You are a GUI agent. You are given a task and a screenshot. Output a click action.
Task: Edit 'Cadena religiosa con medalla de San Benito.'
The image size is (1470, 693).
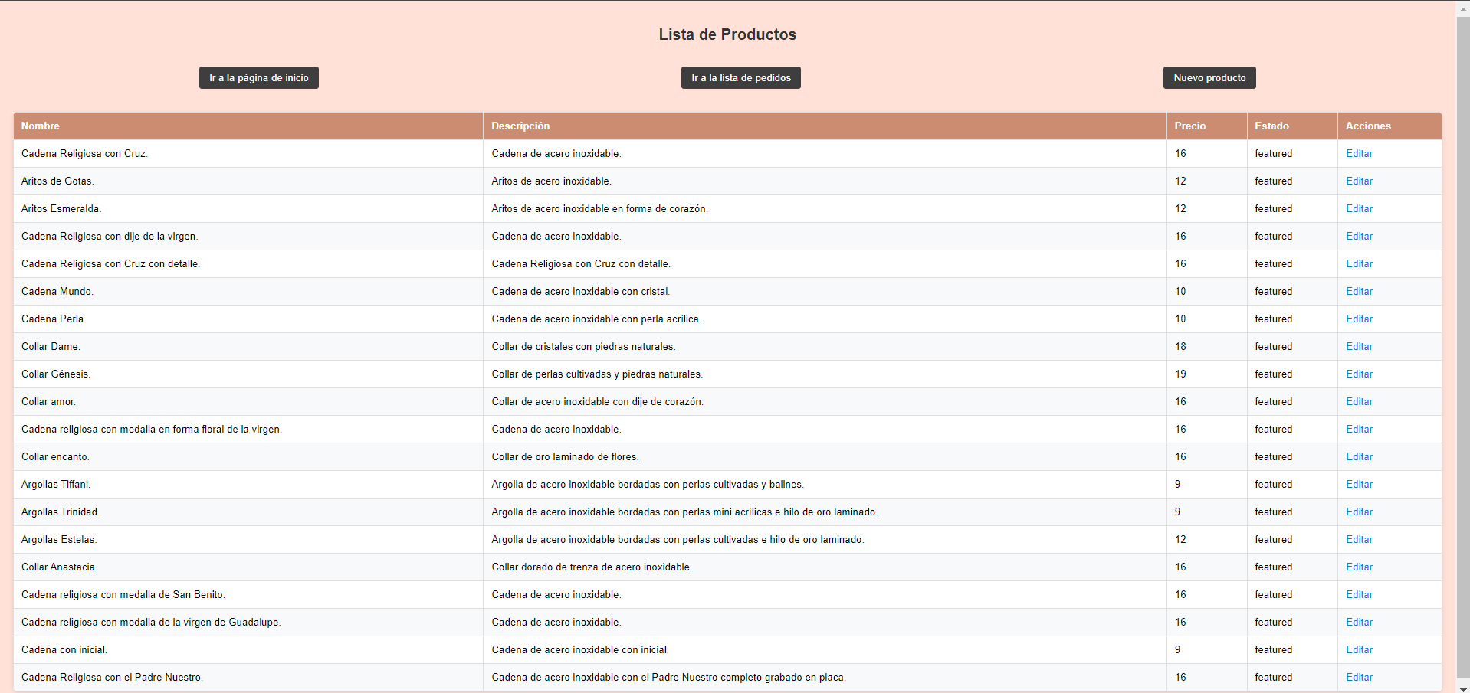(x=1358, y=594)
